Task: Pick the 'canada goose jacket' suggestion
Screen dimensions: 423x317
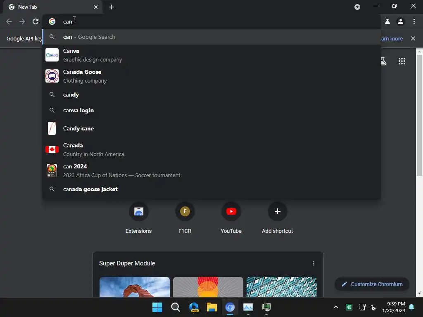Action: [212, 189]
